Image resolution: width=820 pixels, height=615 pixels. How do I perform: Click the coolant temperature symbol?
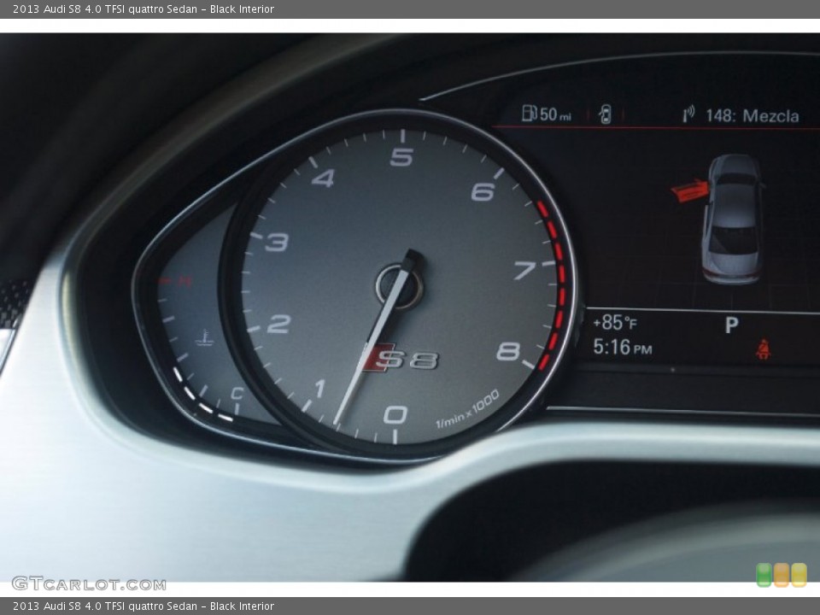(x=204, y=339)
